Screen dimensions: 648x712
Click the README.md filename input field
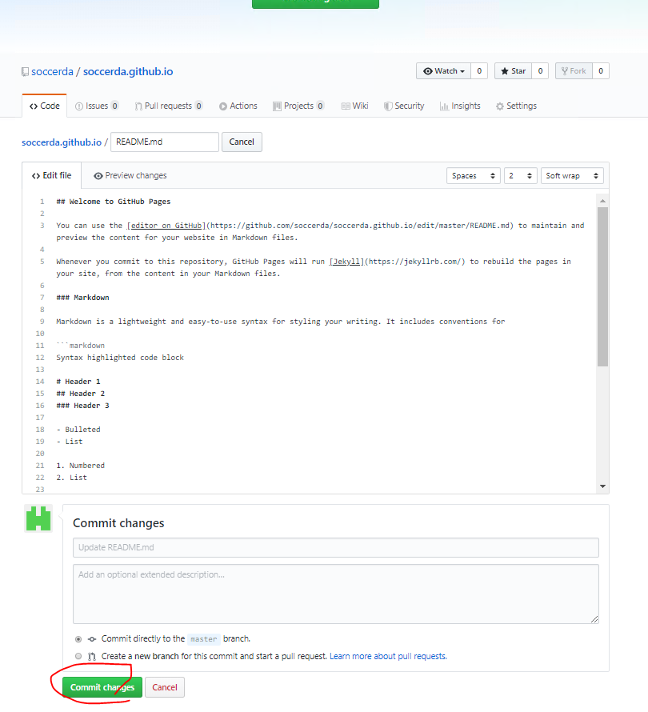tap(165, 142)
